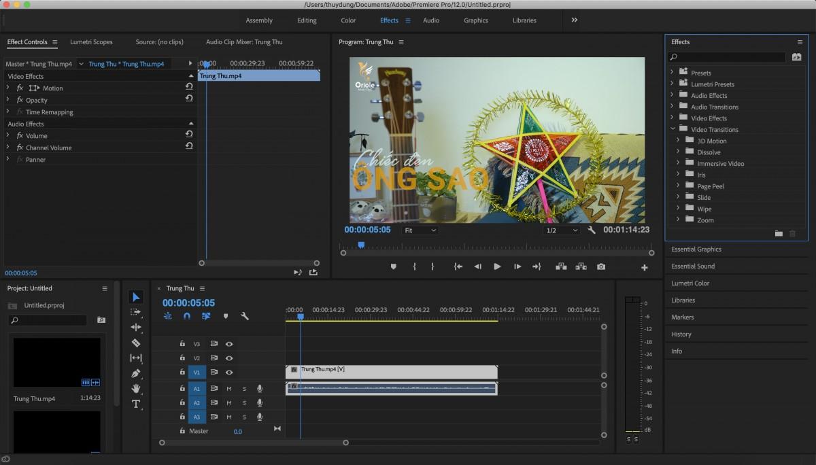Toggle lock on the V3 track
This screenshot has width=816, height=465.
[x=182, y=344]
